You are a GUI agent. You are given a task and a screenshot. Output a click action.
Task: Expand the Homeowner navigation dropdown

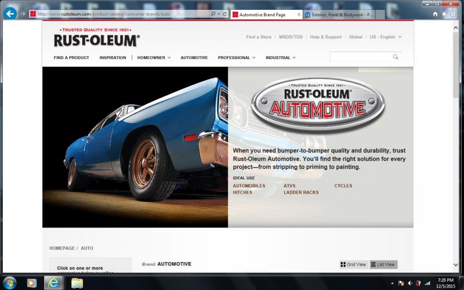[x=154, y=57]
